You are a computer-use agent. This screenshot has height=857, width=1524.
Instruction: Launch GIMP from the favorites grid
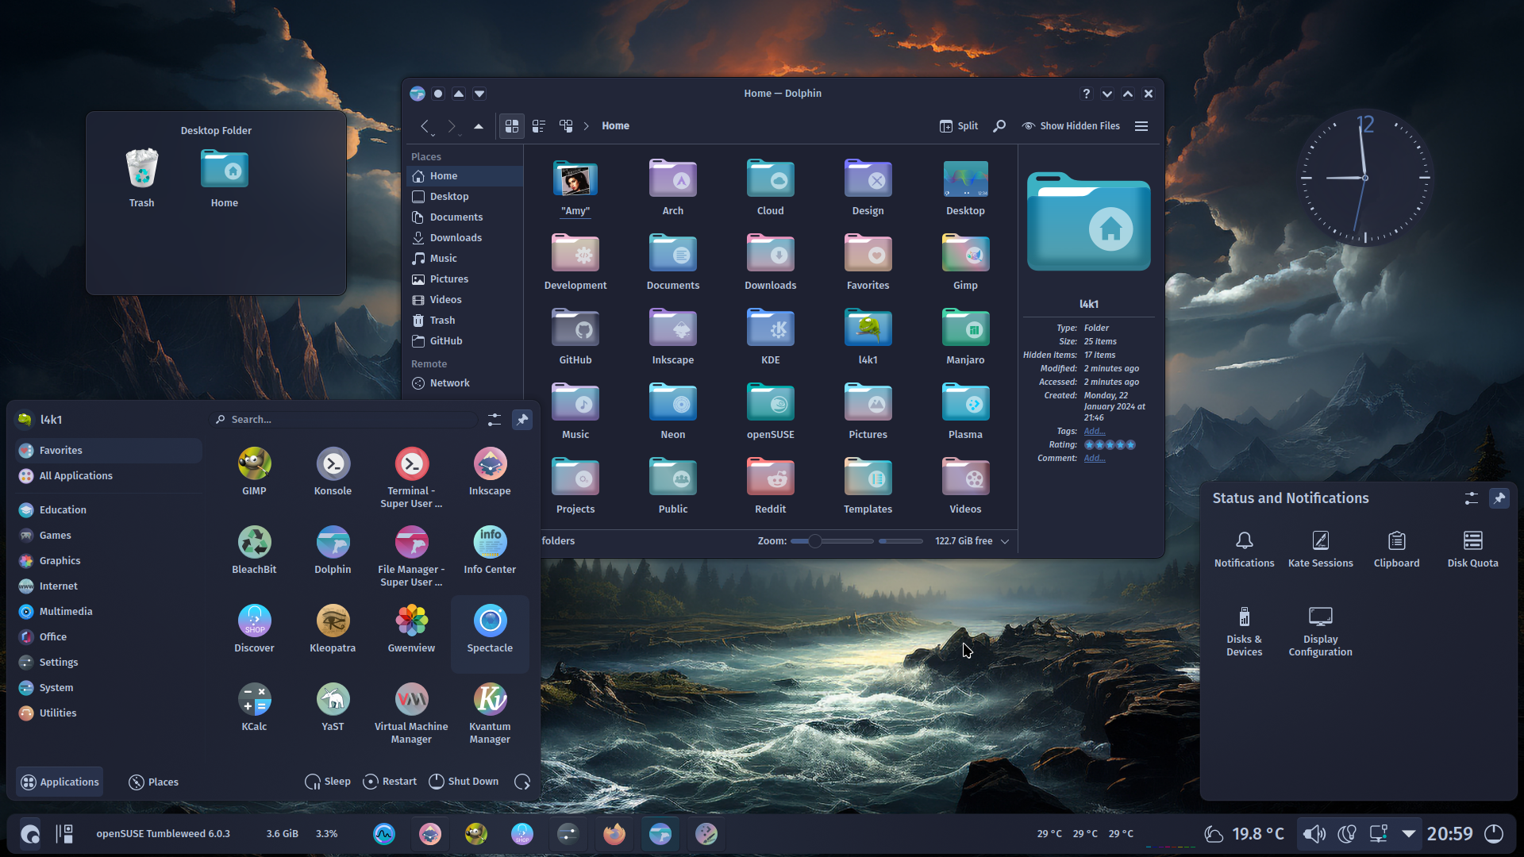[254, 471]
